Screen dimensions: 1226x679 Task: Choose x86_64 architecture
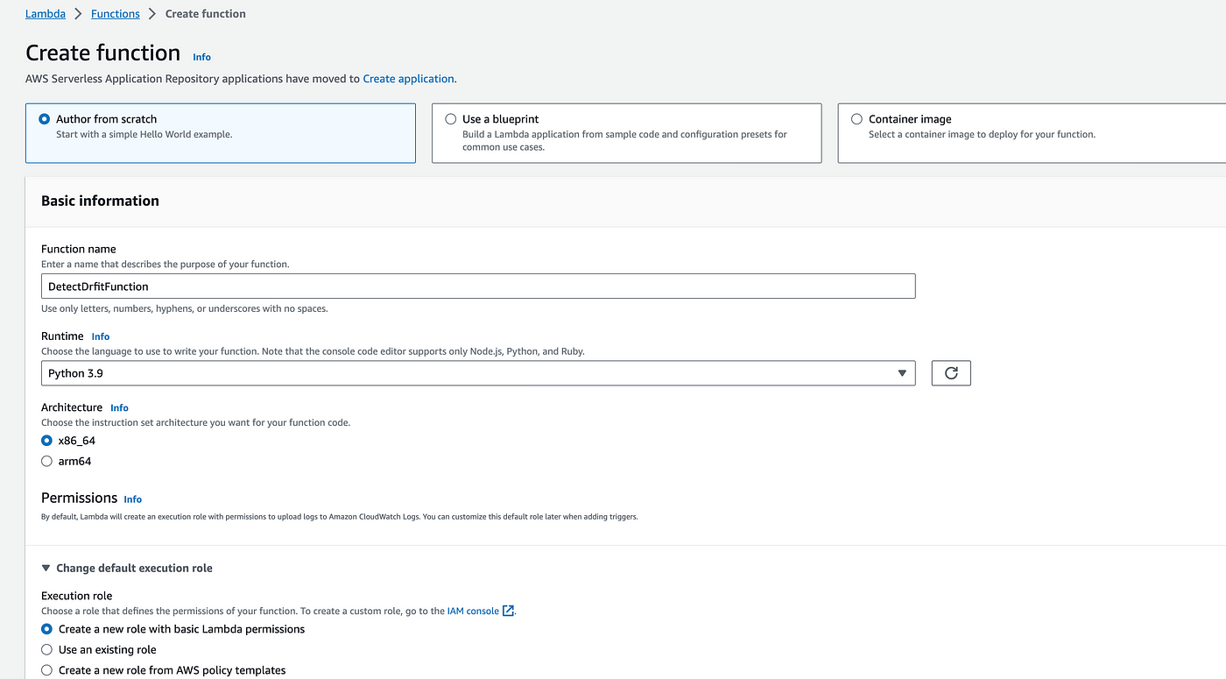click(47, 441)
